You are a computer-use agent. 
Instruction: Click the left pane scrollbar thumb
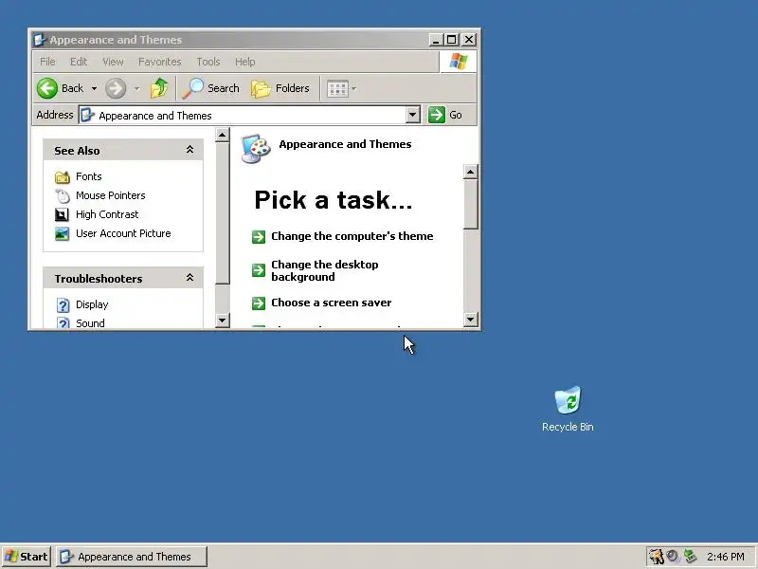(x=222, y=213)
